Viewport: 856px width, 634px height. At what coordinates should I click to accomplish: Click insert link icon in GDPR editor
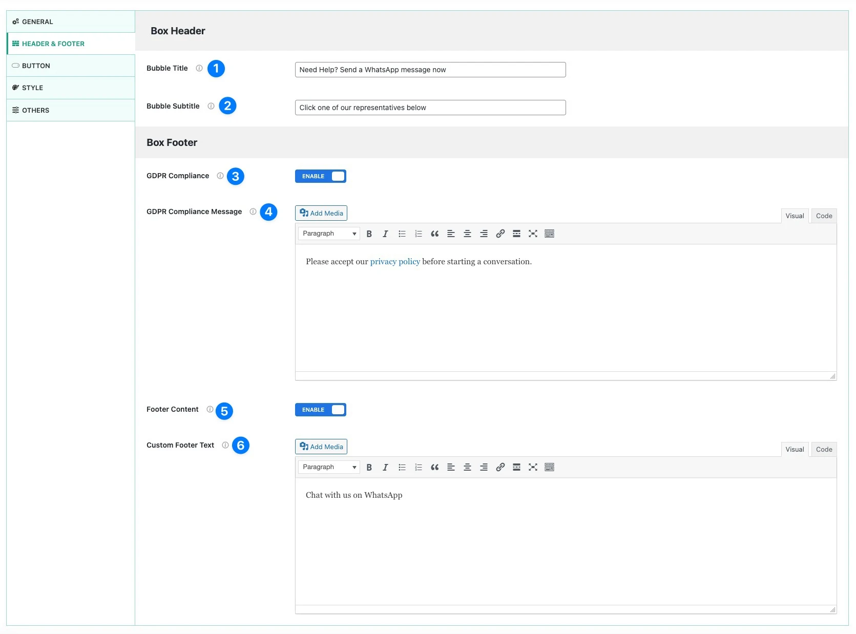tap(500, 234)
